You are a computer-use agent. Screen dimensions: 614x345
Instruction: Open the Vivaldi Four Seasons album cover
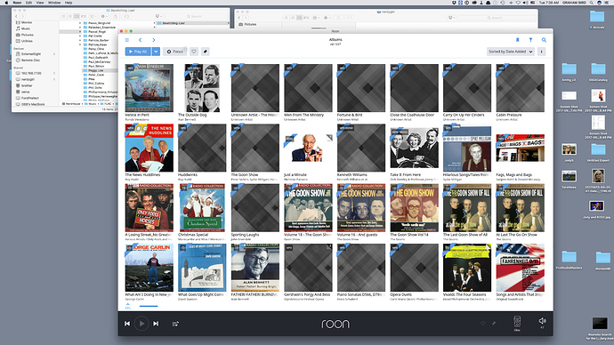coord(467,268)
